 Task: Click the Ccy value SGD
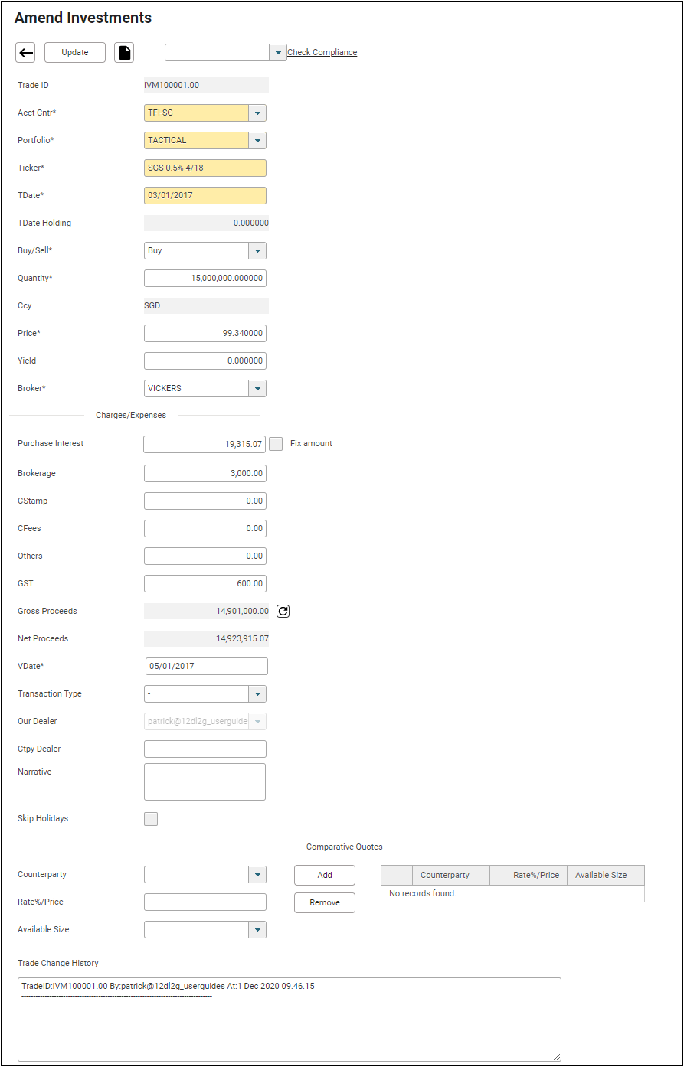tap(153, 306)
